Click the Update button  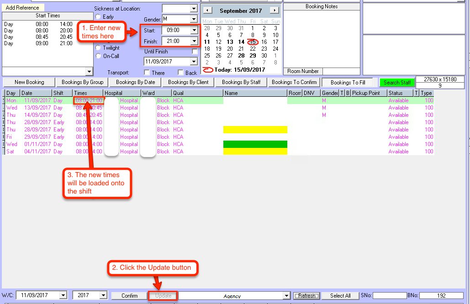pos(163,296)
